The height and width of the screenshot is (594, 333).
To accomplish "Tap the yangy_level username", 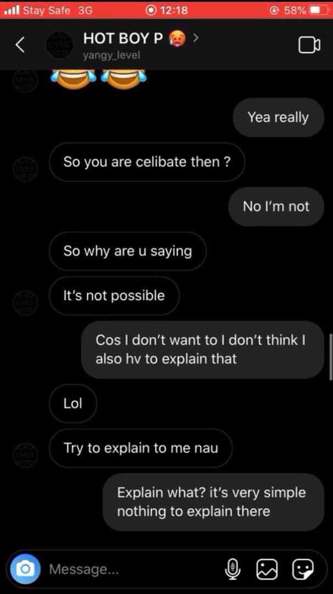I will click(x=111, y=55).
